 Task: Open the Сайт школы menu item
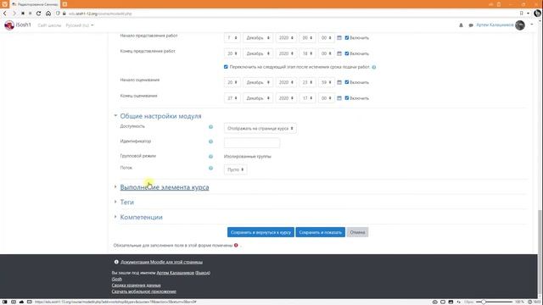pos(49,25)
